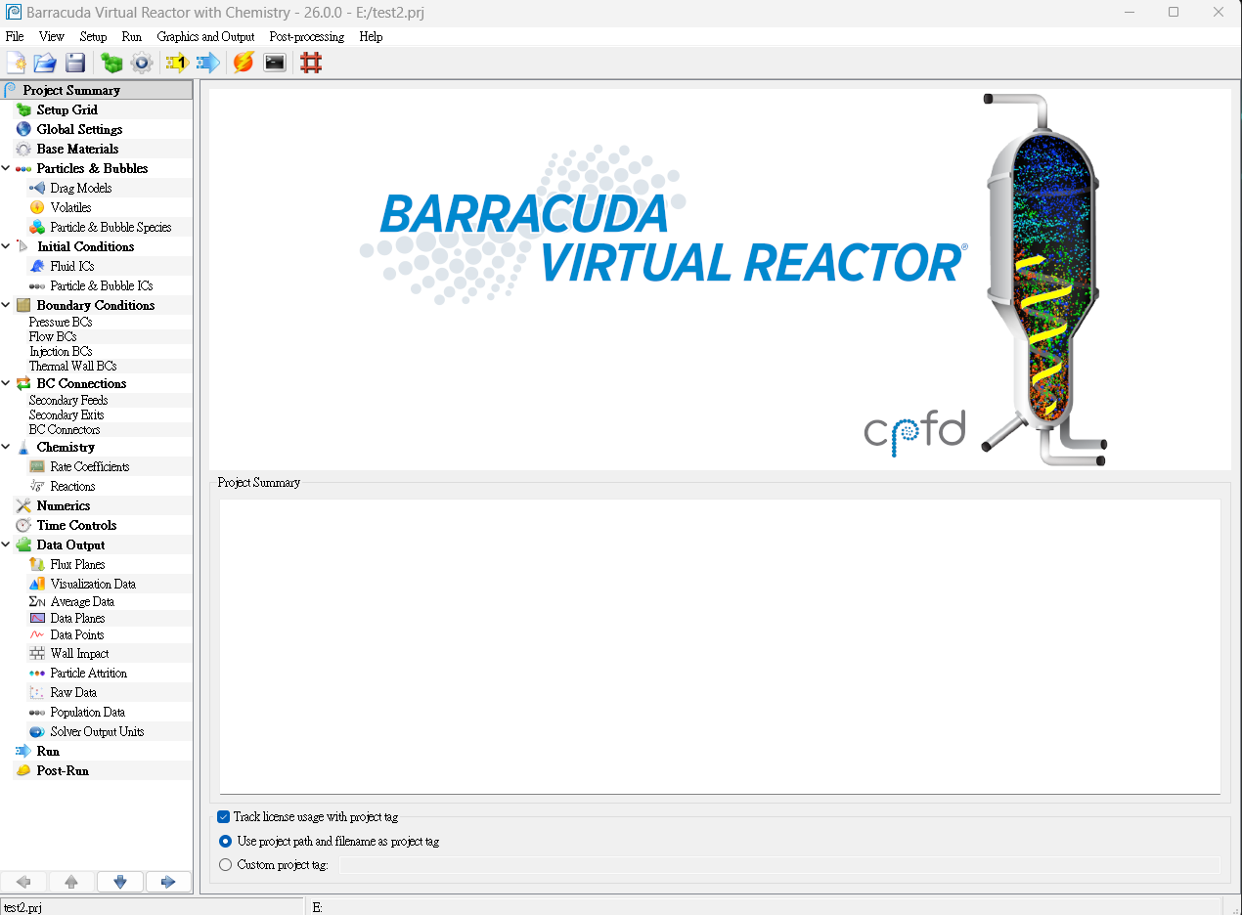Click test2.prj in the status bar
Screen dimensions: 1242x915
point(23,907)
